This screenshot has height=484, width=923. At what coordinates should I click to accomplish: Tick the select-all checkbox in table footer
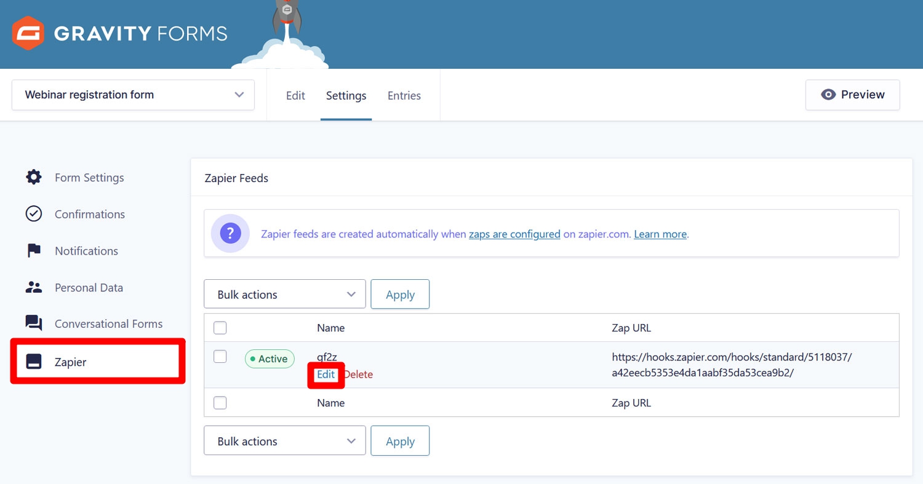tap(220, 403)
